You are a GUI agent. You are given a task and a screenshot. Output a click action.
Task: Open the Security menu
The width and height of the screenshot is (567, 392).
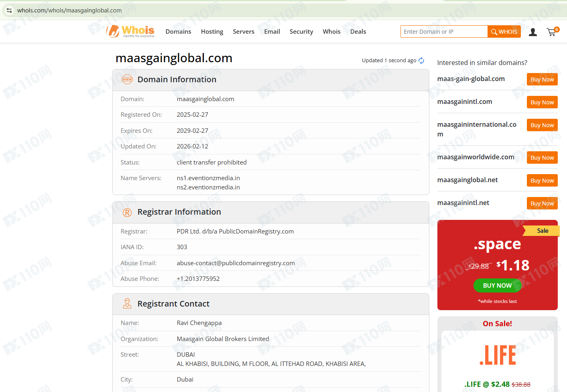tap(301, 32)
